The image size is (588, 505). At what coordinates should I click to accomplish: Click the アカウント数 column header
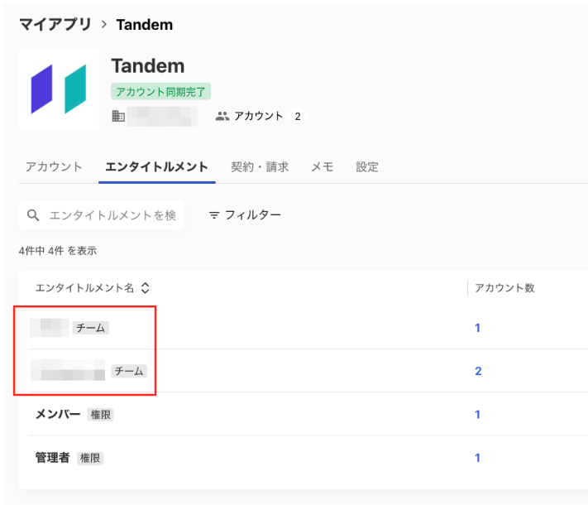click(504, 288)
